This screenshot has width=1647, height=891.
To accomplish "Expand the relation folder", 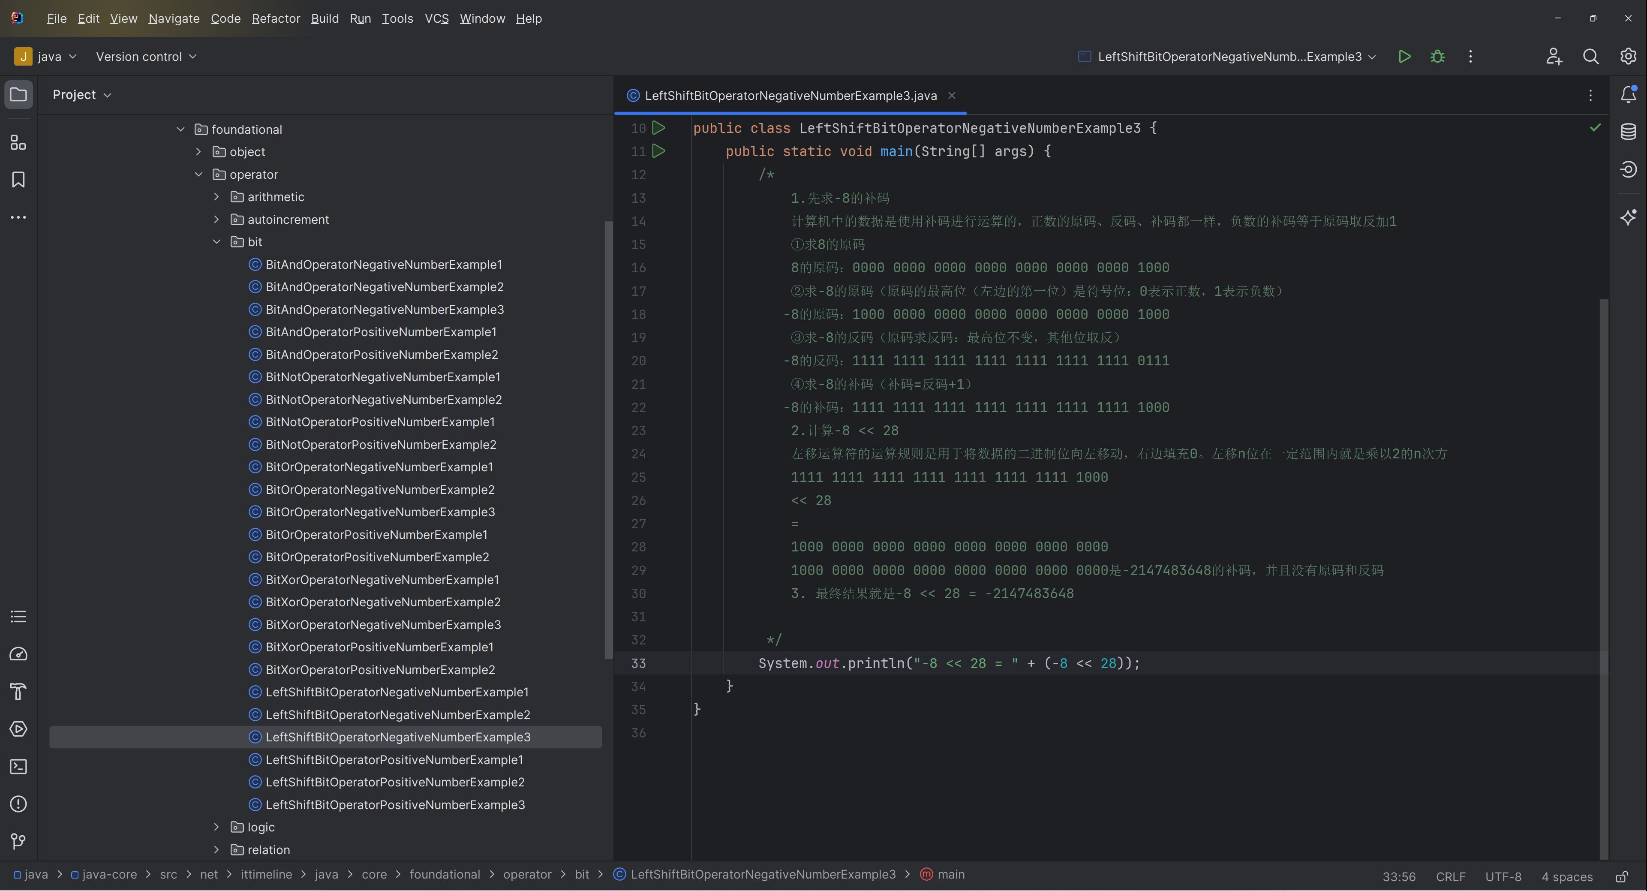I will [x=217, y=849].
